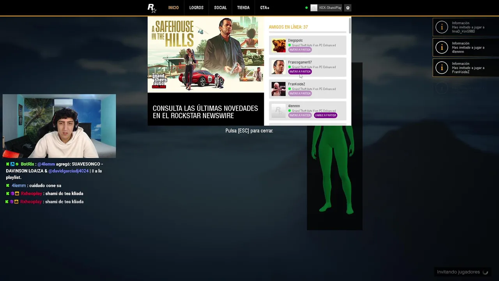499x281 pixels.
Task: Click the friends list scrollbar
Action: point(350,26)
